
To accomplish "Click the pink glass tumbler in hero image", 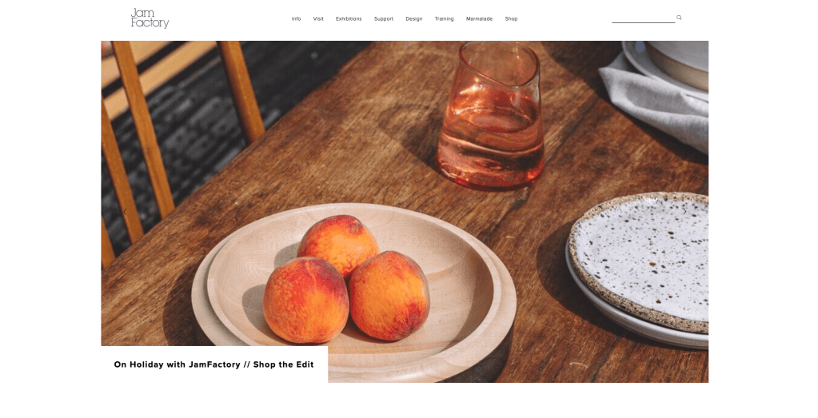I will pos(490,116).
